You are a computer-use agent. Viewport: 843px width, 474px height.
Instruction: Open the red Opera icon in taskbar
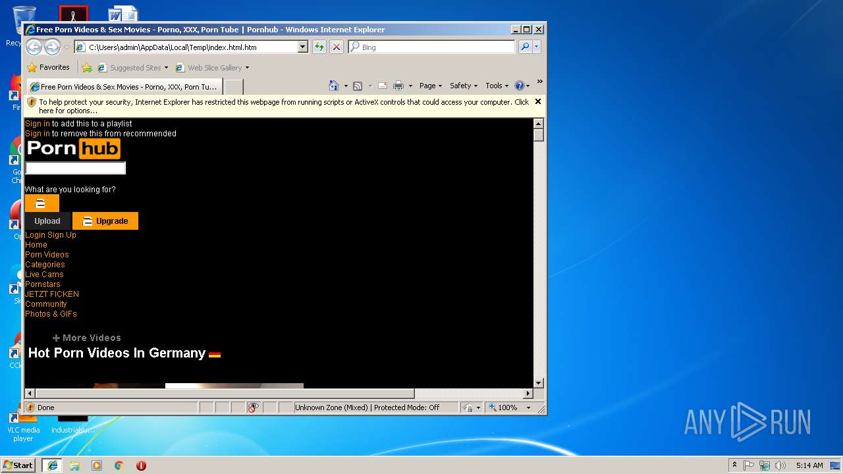pyautogui.click(x=141, y=465)
